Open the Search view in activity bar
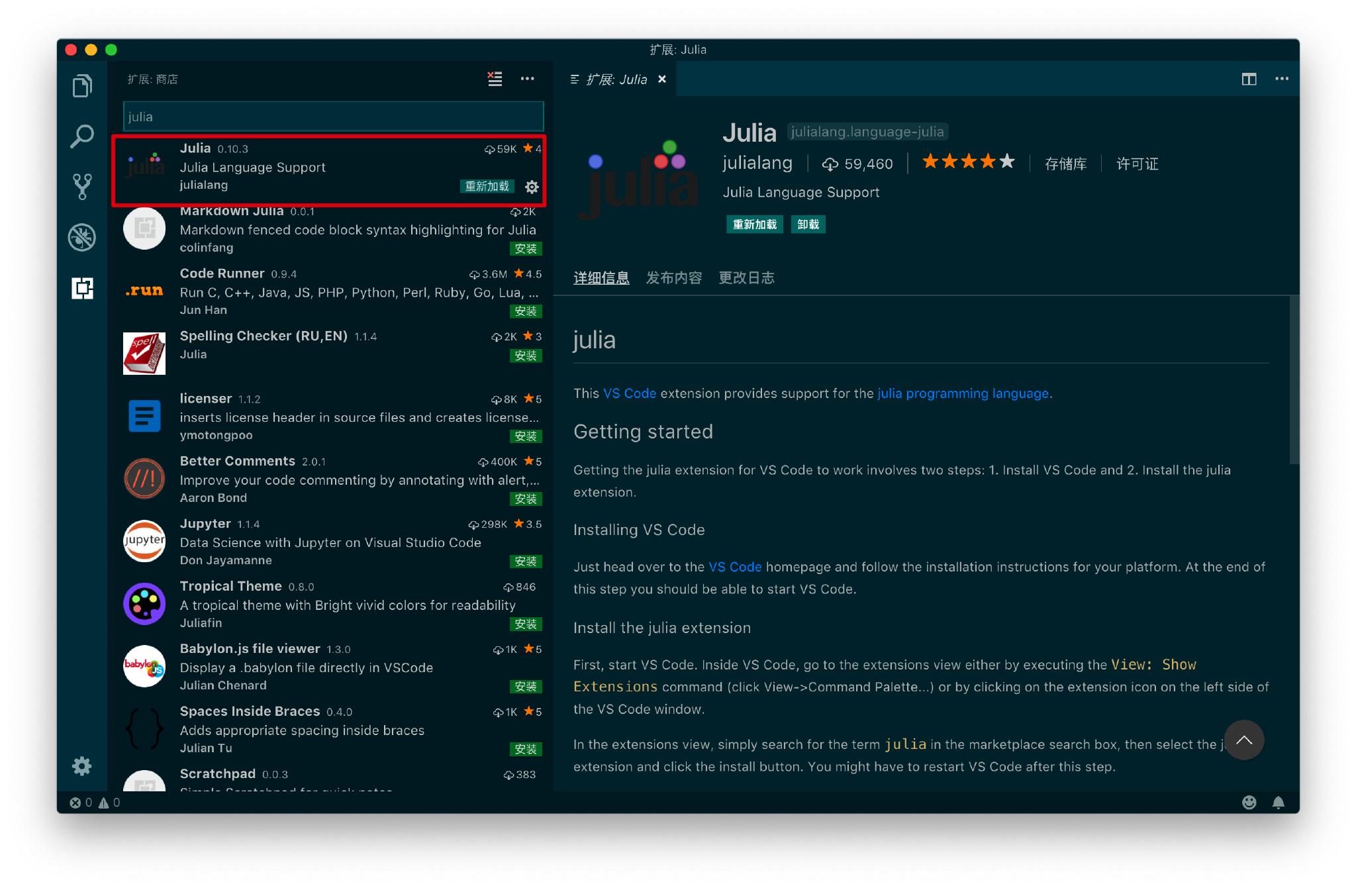1356x888 pixels. point(82,136)
